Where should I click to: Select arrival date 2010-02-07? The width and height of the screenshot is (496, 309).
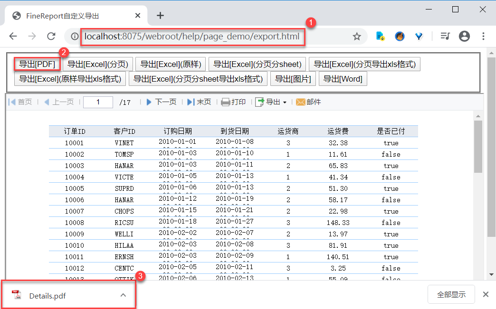coord(235,233)
